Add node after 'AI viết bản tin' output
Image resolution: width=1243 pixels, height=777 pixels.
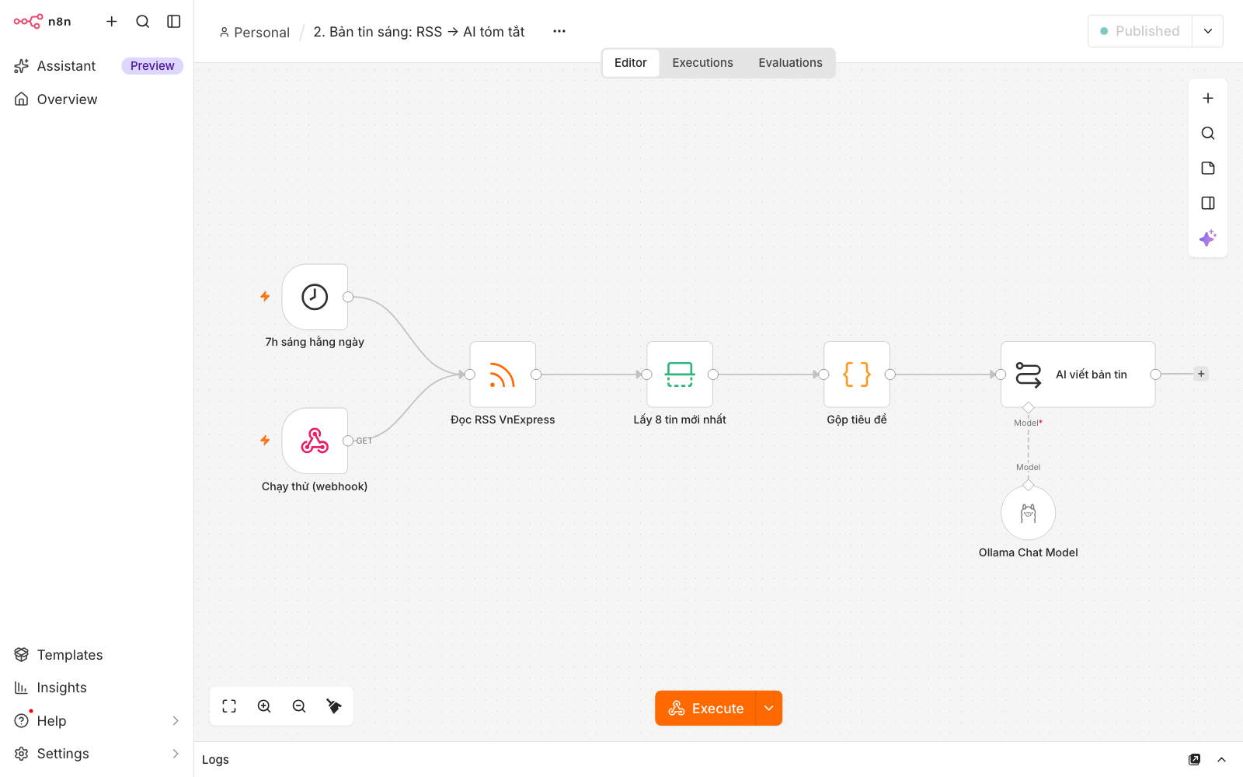[x=1201, y=374]
